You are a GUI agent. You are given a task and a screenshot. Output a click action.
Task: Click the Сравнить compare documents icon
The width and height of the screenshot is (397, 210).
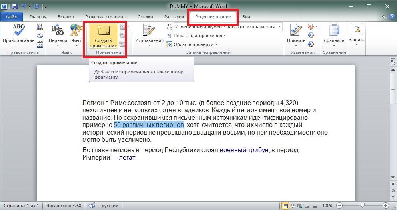(x=334, y=31)
